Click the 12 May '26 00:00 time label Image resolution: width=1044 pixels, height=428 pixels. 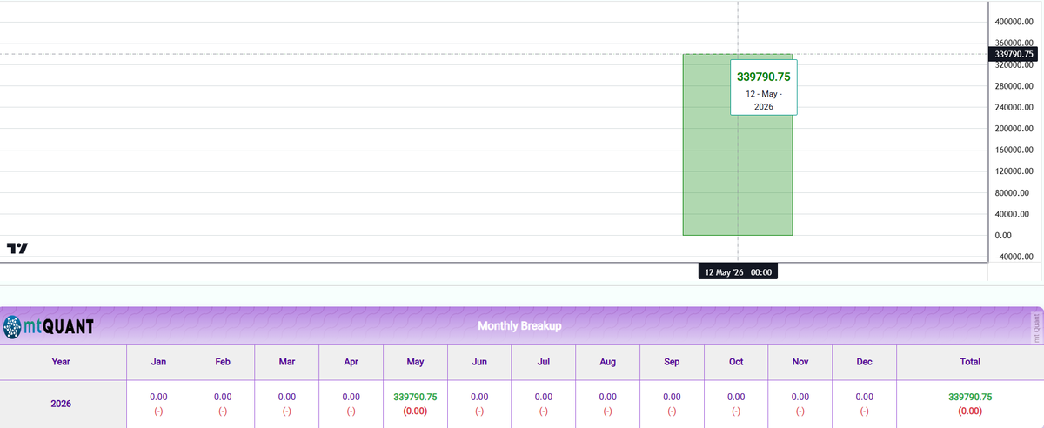coord(739,272)
